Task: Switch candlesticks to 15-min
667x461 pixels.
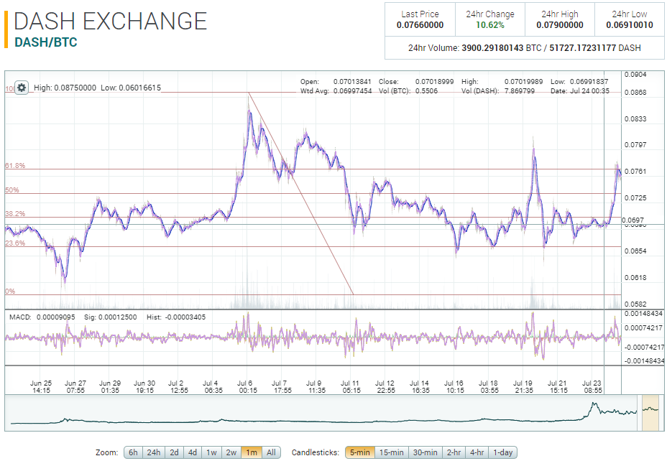Action: (391, 452)
